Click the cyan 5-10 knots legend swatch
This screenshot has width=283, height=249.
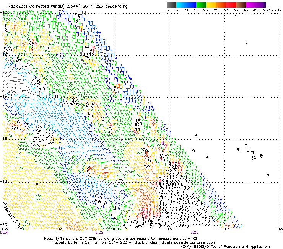[x=181, y=5]
